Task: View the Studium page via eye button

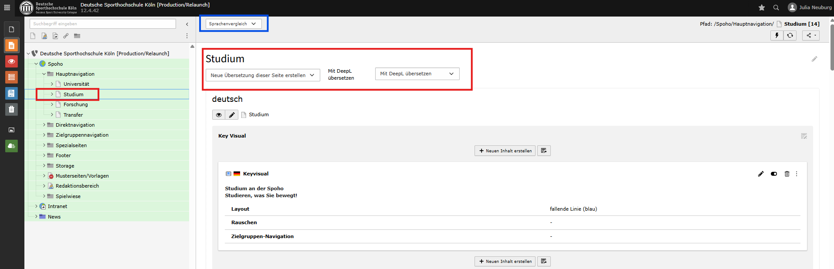Action: click(x=219, y=115)
